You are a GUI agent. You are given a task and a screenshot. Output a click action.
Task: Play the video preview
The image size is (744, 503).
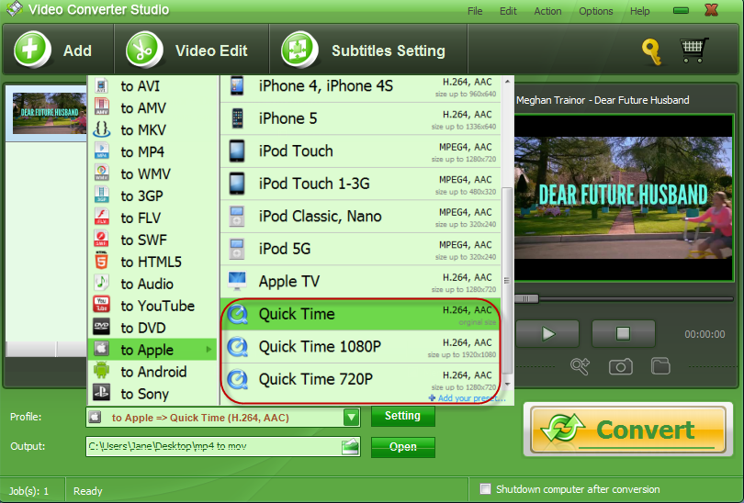[x=547, y=334]
